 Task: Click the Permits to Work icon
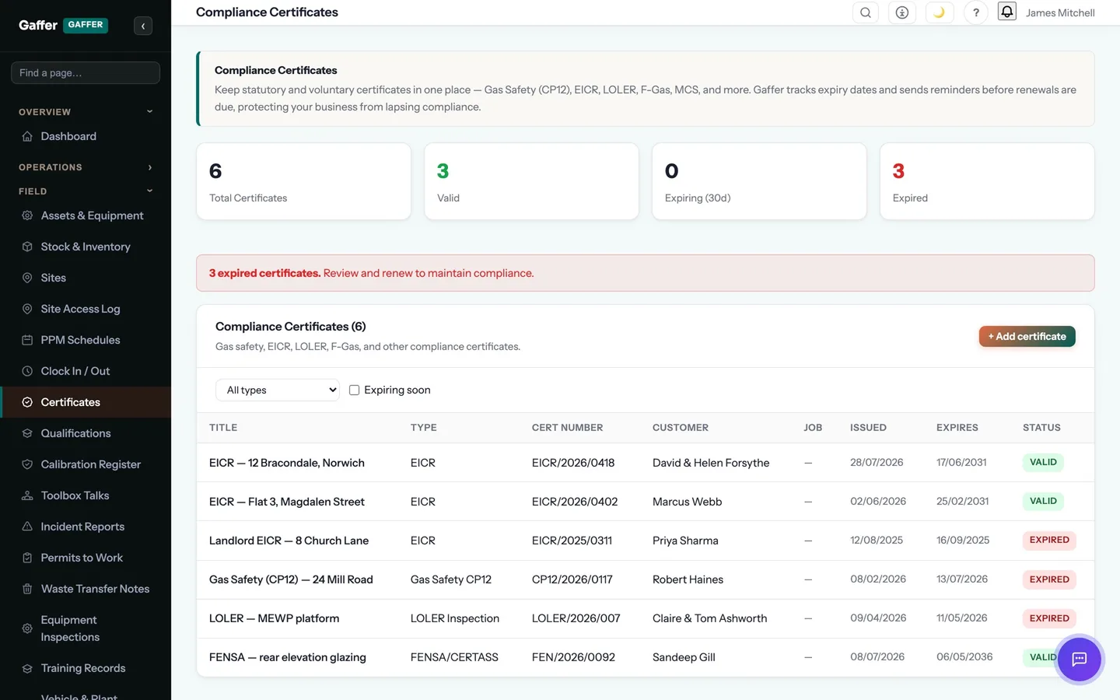pyautogui.click(x=27, y=558)
